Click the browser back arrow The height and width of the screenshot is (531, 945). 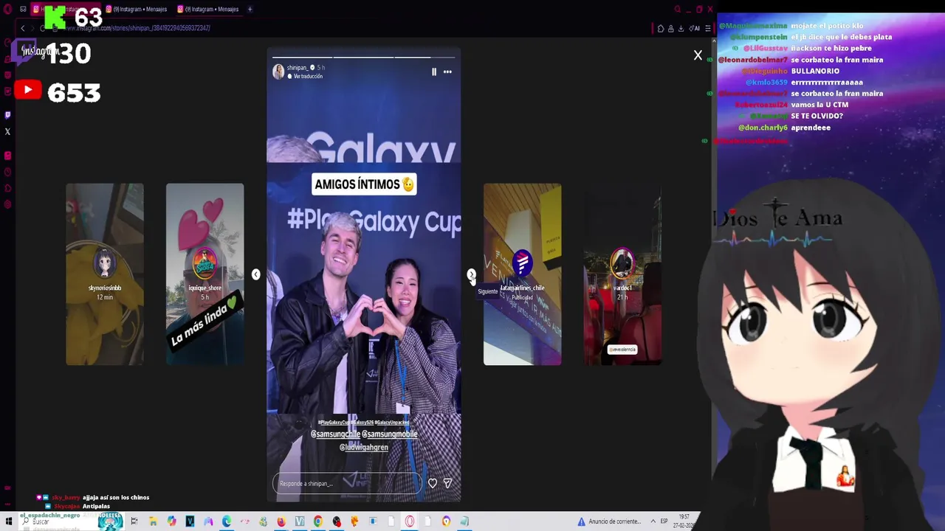tap(22, 28)
